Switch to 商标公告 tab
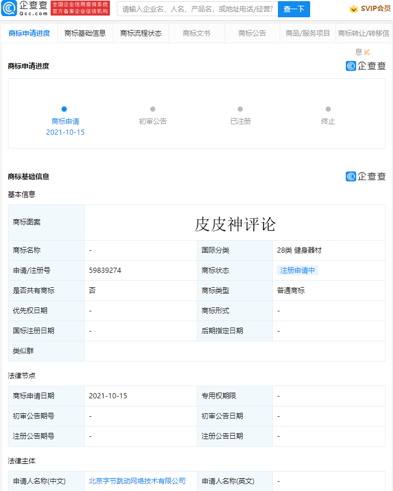Screen dimensions: 393x491 (x=252, y=33)
